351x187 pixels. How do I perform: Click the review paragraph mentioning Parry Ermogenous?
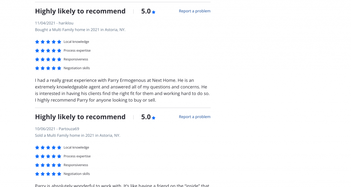[x=122, y=90]
